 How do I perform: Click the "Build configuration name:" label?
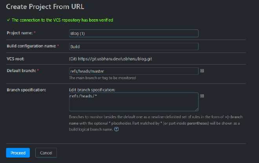coord(31,46)
